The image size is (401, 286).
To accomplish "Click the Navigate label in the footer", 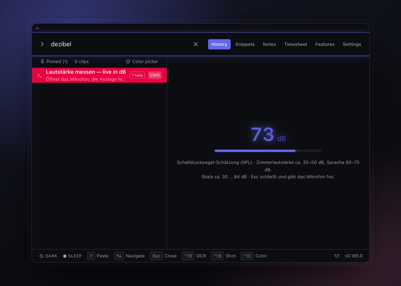I will tap(135, 256).
